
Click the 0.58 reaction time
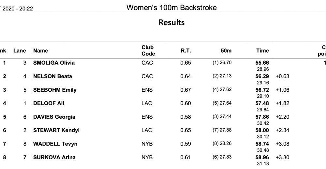[186, 117]
